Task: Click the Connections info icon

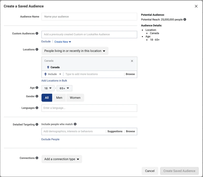Action: 37,158
